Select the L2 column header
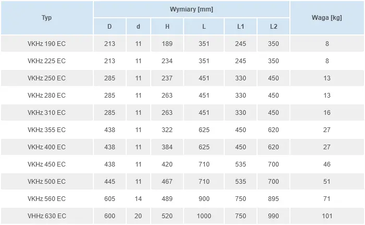The image size is (365, 225). (273, 27)
